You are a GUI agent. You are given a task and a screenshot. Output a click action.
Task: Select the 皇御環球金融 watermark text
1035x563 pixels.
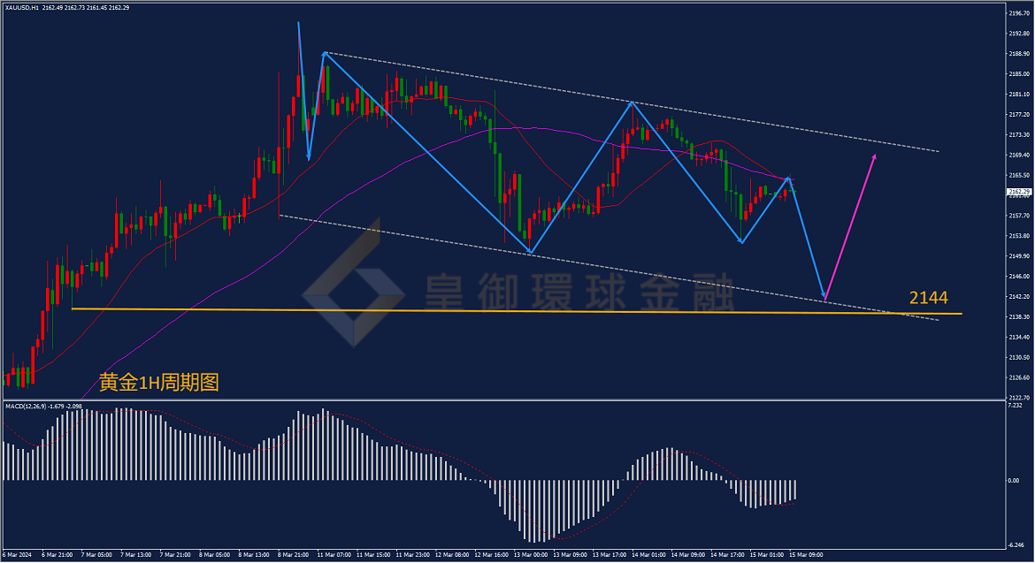579,292
